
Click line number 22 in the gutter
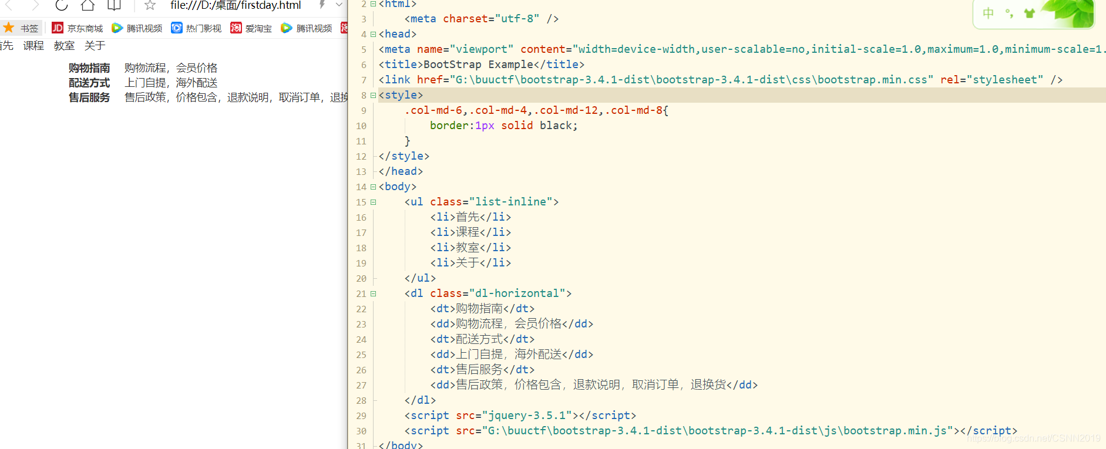[x=361, y=309]
